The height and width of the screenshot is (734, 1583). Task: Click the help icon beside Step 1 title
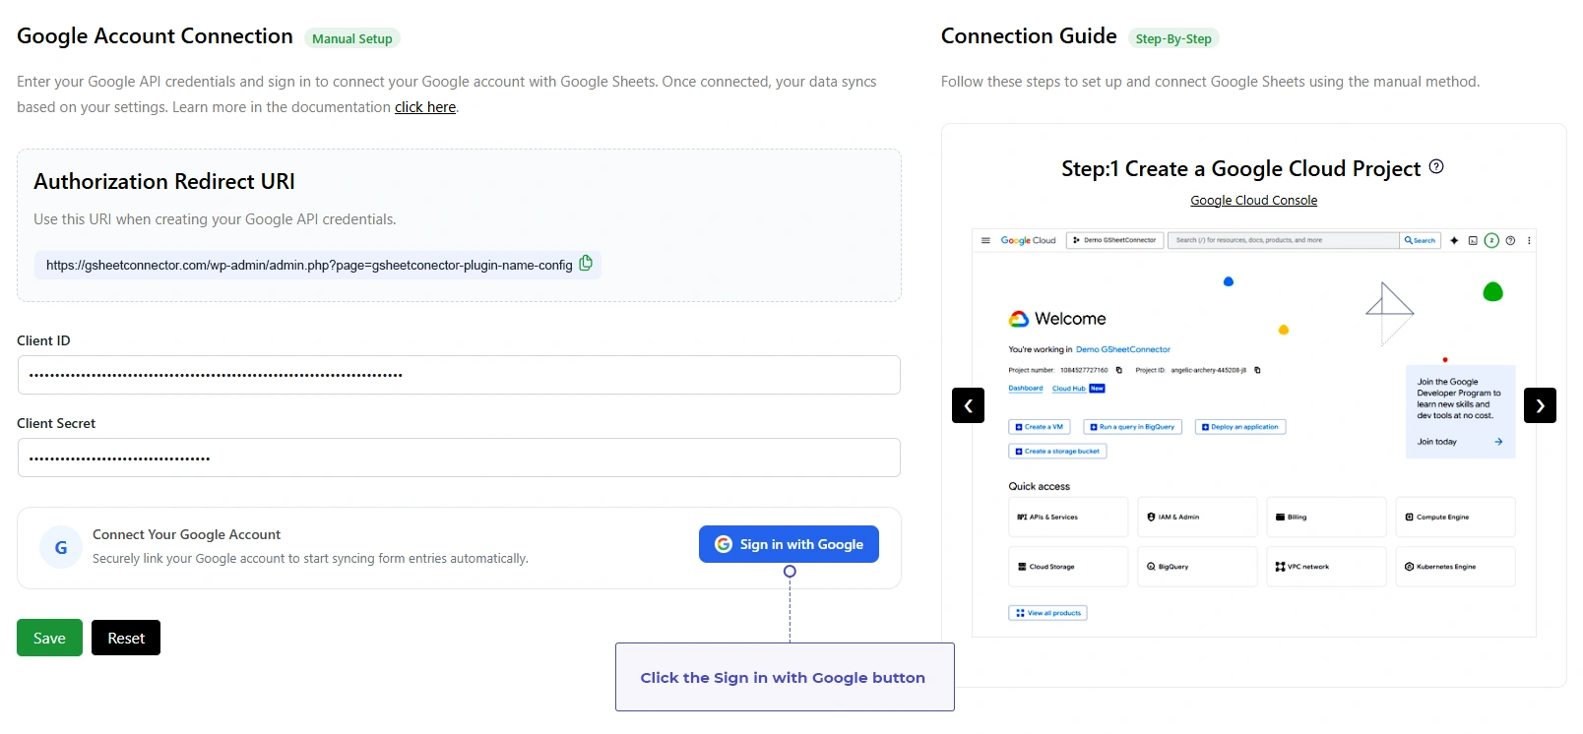pyautogui.click(x=1436, y=167)
